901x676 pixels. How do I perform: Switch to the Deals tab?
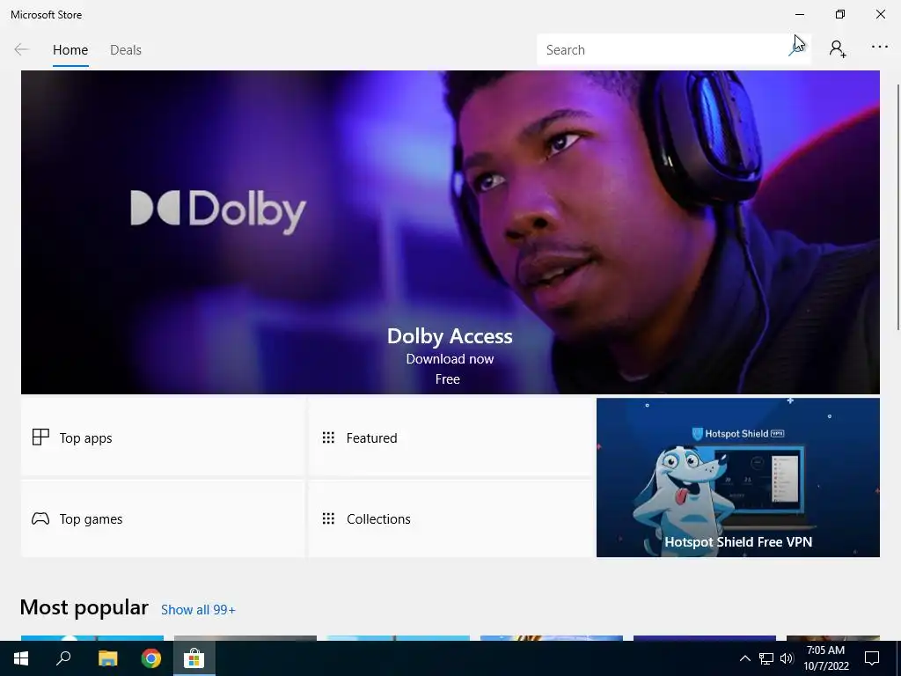126,50
